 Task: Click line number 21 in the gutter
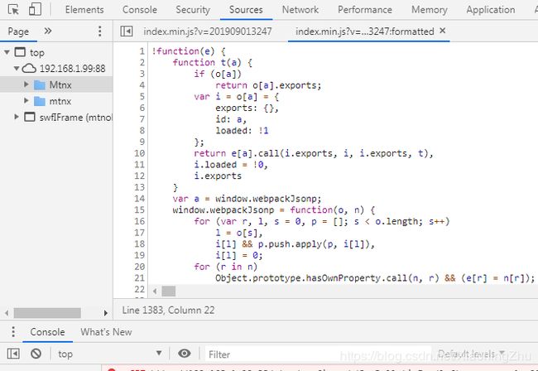click(x=139, y=278)
